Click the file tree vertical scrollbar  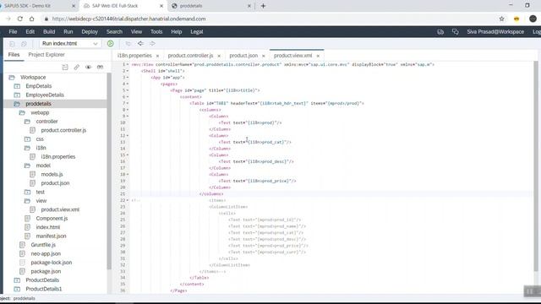point(109,171)
